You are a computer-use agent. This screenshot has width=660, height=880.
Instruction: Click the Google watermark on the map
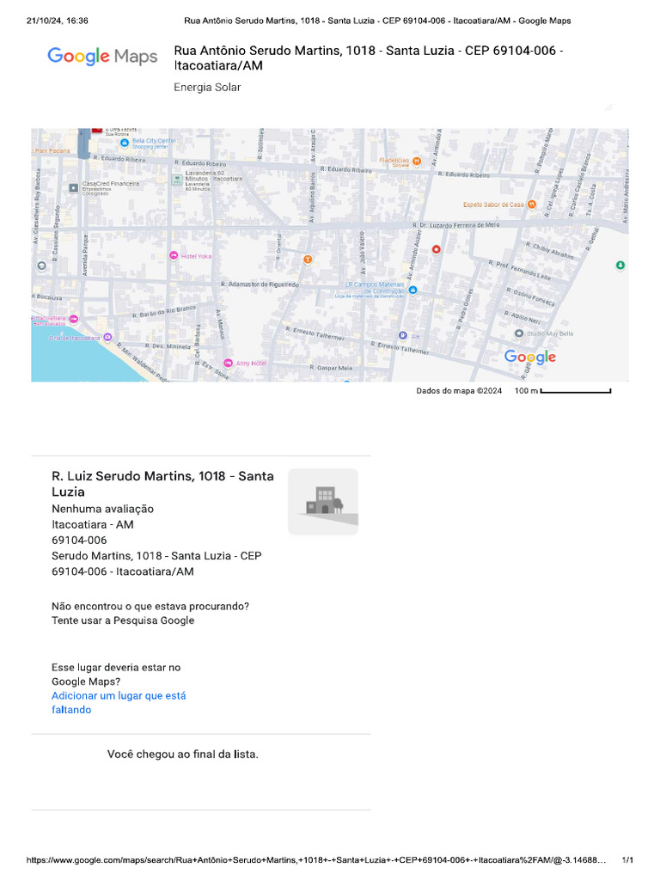click(x=530, y=357)
